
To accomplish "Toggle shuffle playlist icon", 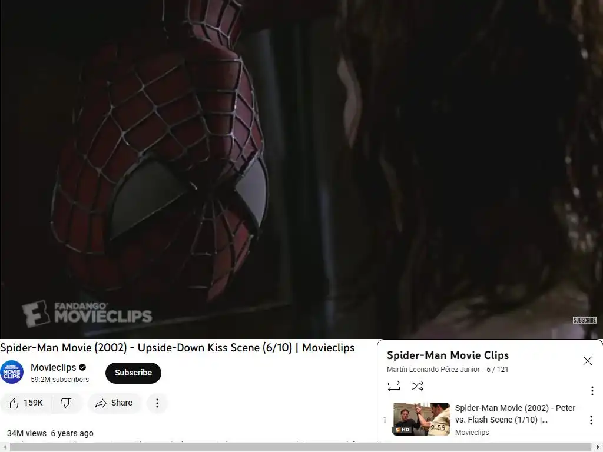I will pos(418,386).
